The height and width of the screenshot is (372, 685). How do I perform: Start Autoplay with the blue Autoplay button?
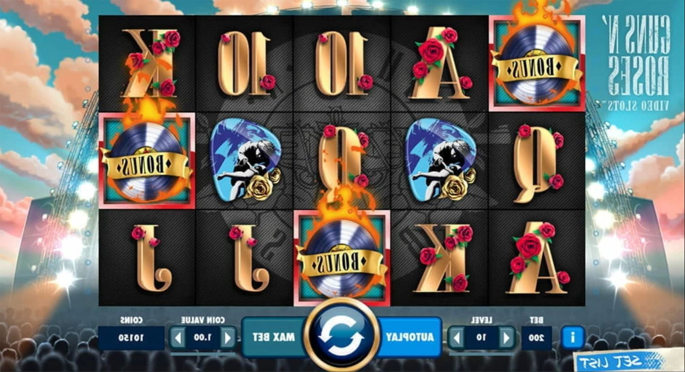(x=410, y=337)
